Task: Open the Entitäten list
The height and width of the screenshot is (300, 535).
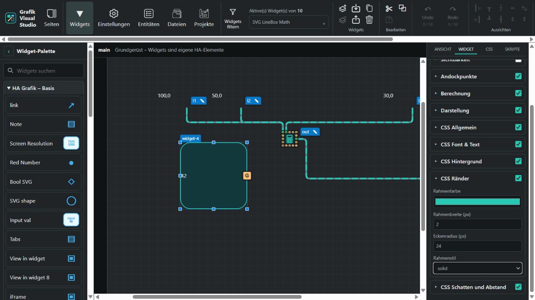Action: [x=148, y=18]
